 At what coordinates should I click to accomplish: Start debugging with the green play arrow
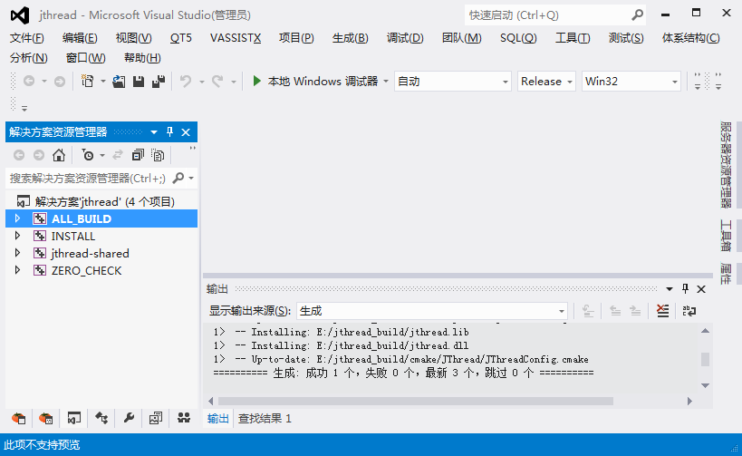point(256,81)
